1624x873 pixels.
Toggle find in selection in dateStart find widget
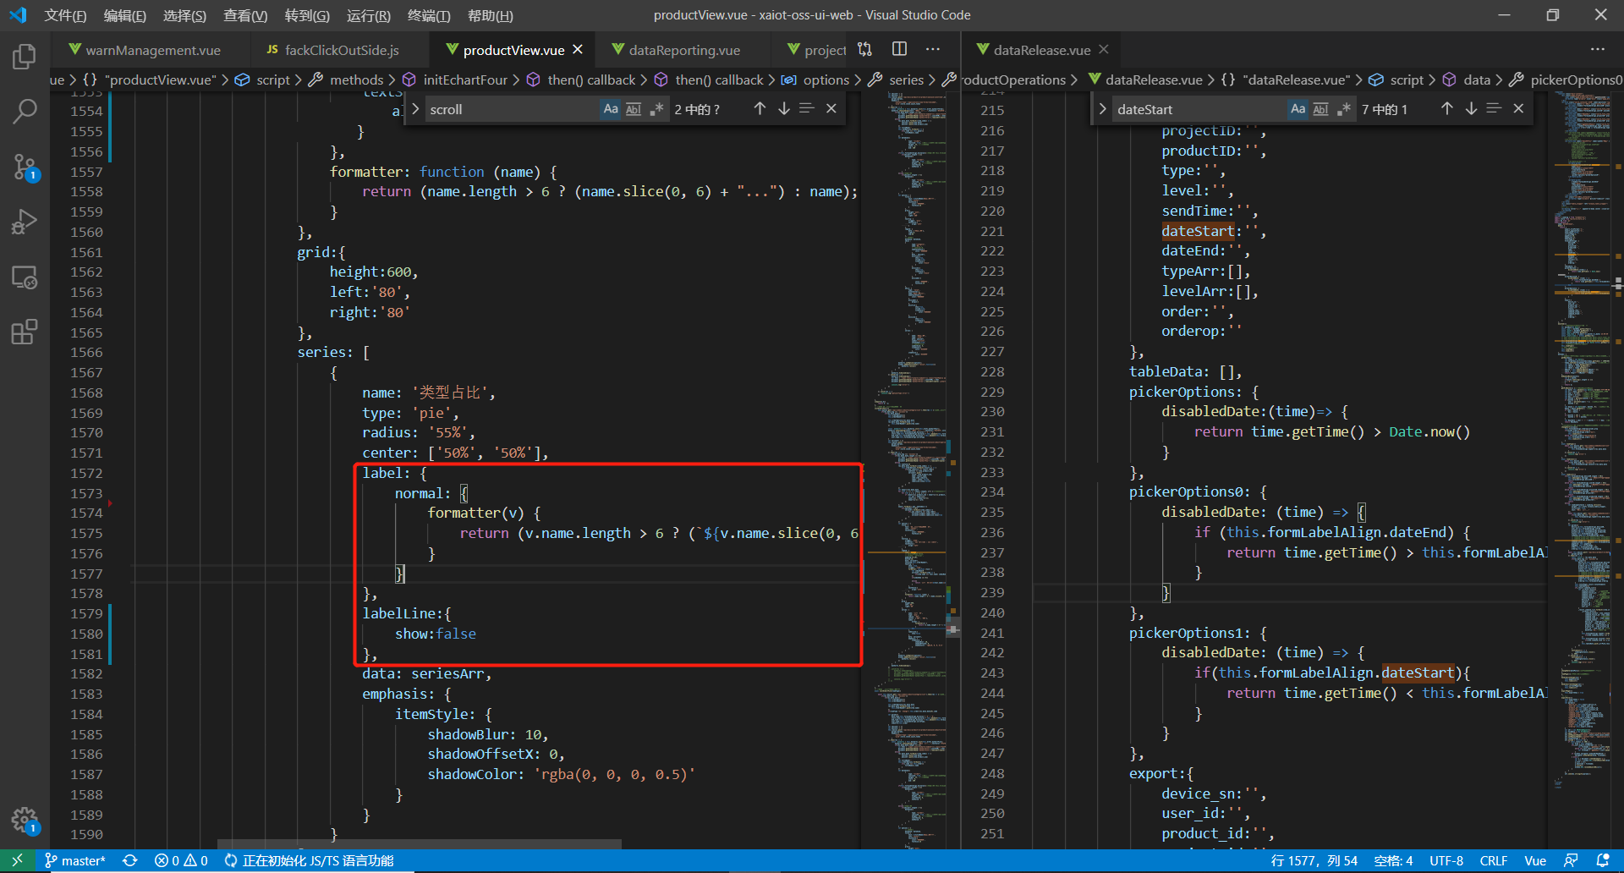[1495, 108]
